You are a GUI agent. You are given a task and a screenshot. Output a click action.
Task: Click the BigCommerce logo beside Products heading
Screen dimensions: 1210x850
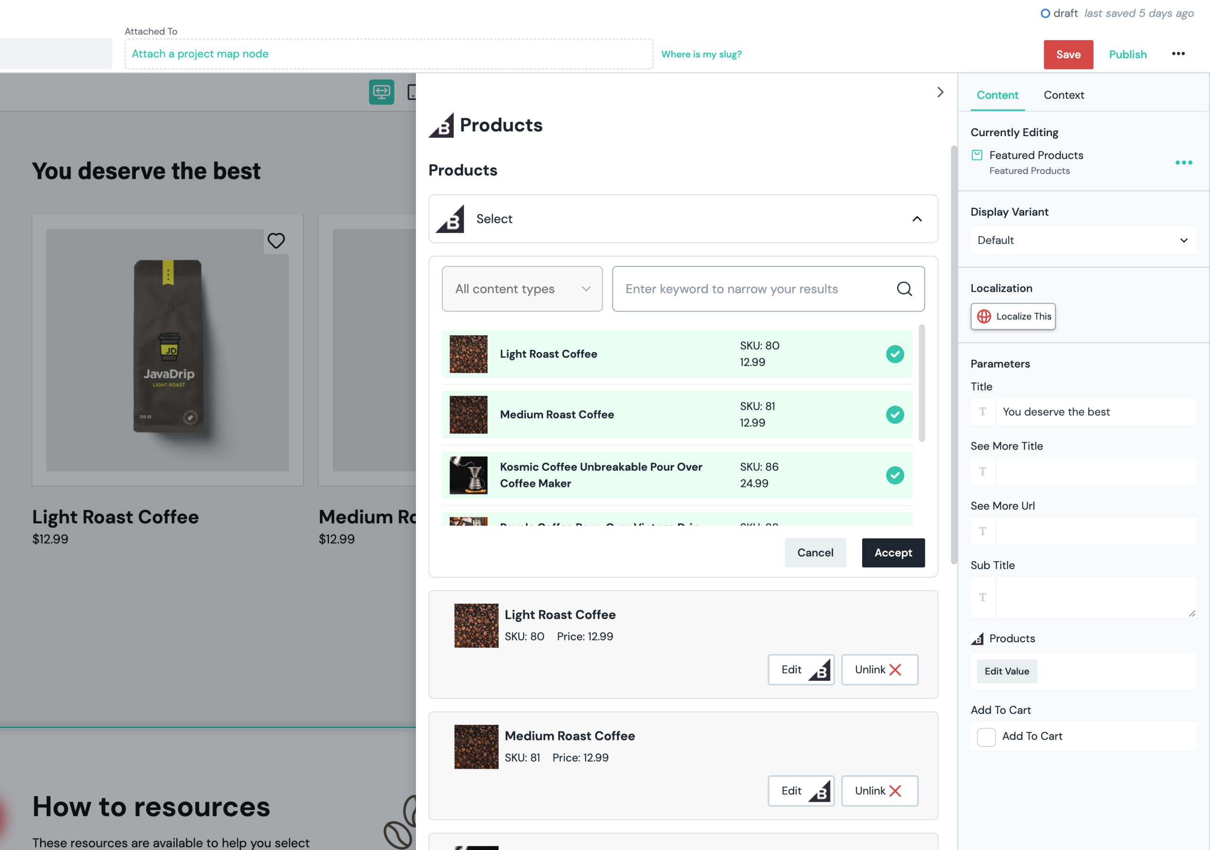click(441, 125)
